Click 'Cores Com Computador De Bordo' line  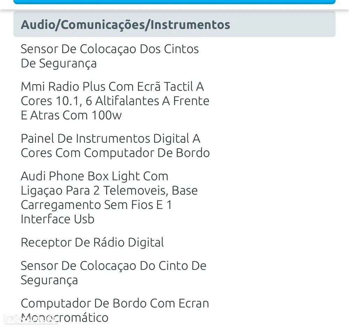[115, 153]
